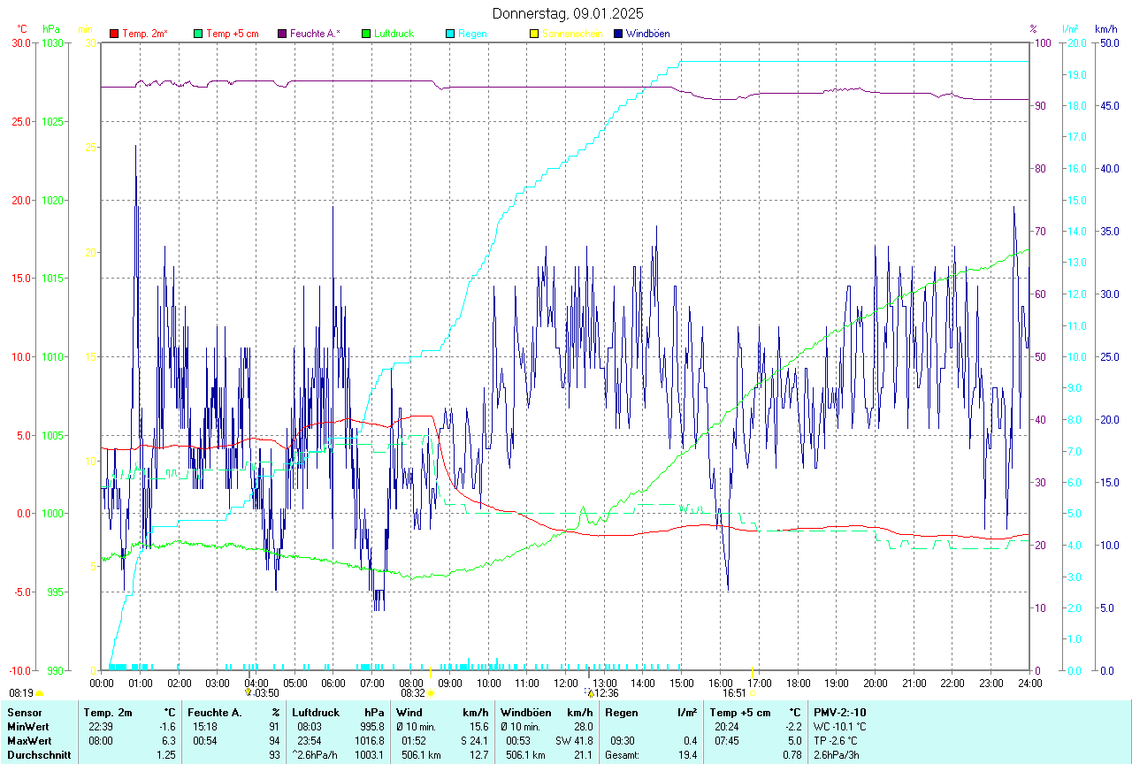Screen dimensions: 1132x764
Task: Click the gust value 'SW 41.8'
Action: point(574,741)
